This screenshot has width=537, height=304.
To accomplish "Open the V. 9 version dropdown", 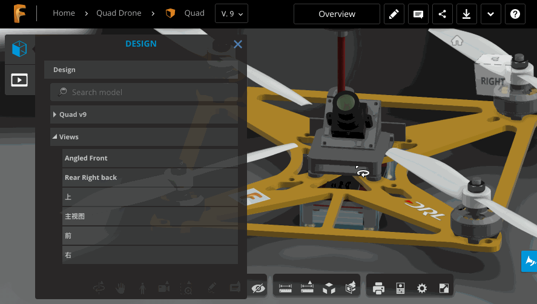I will tap(231, 13).
